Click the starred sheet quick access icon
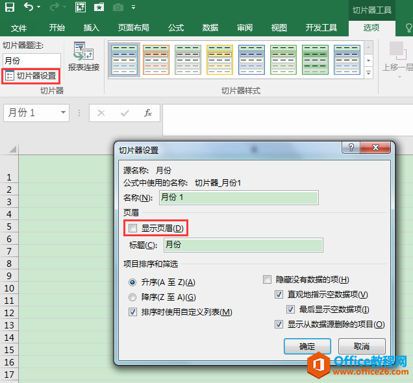 [99, 7]
